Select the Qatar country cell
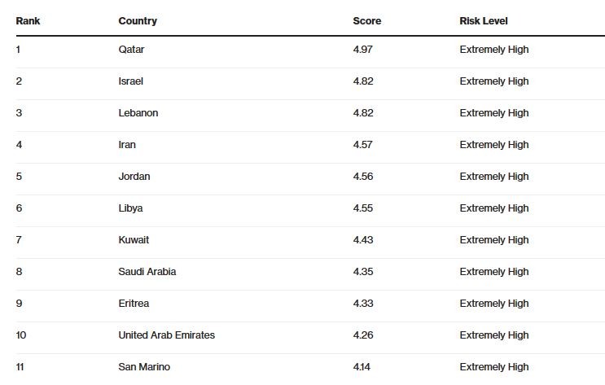Viewport: 605px width, 385px height. click(x=131, y=50)
